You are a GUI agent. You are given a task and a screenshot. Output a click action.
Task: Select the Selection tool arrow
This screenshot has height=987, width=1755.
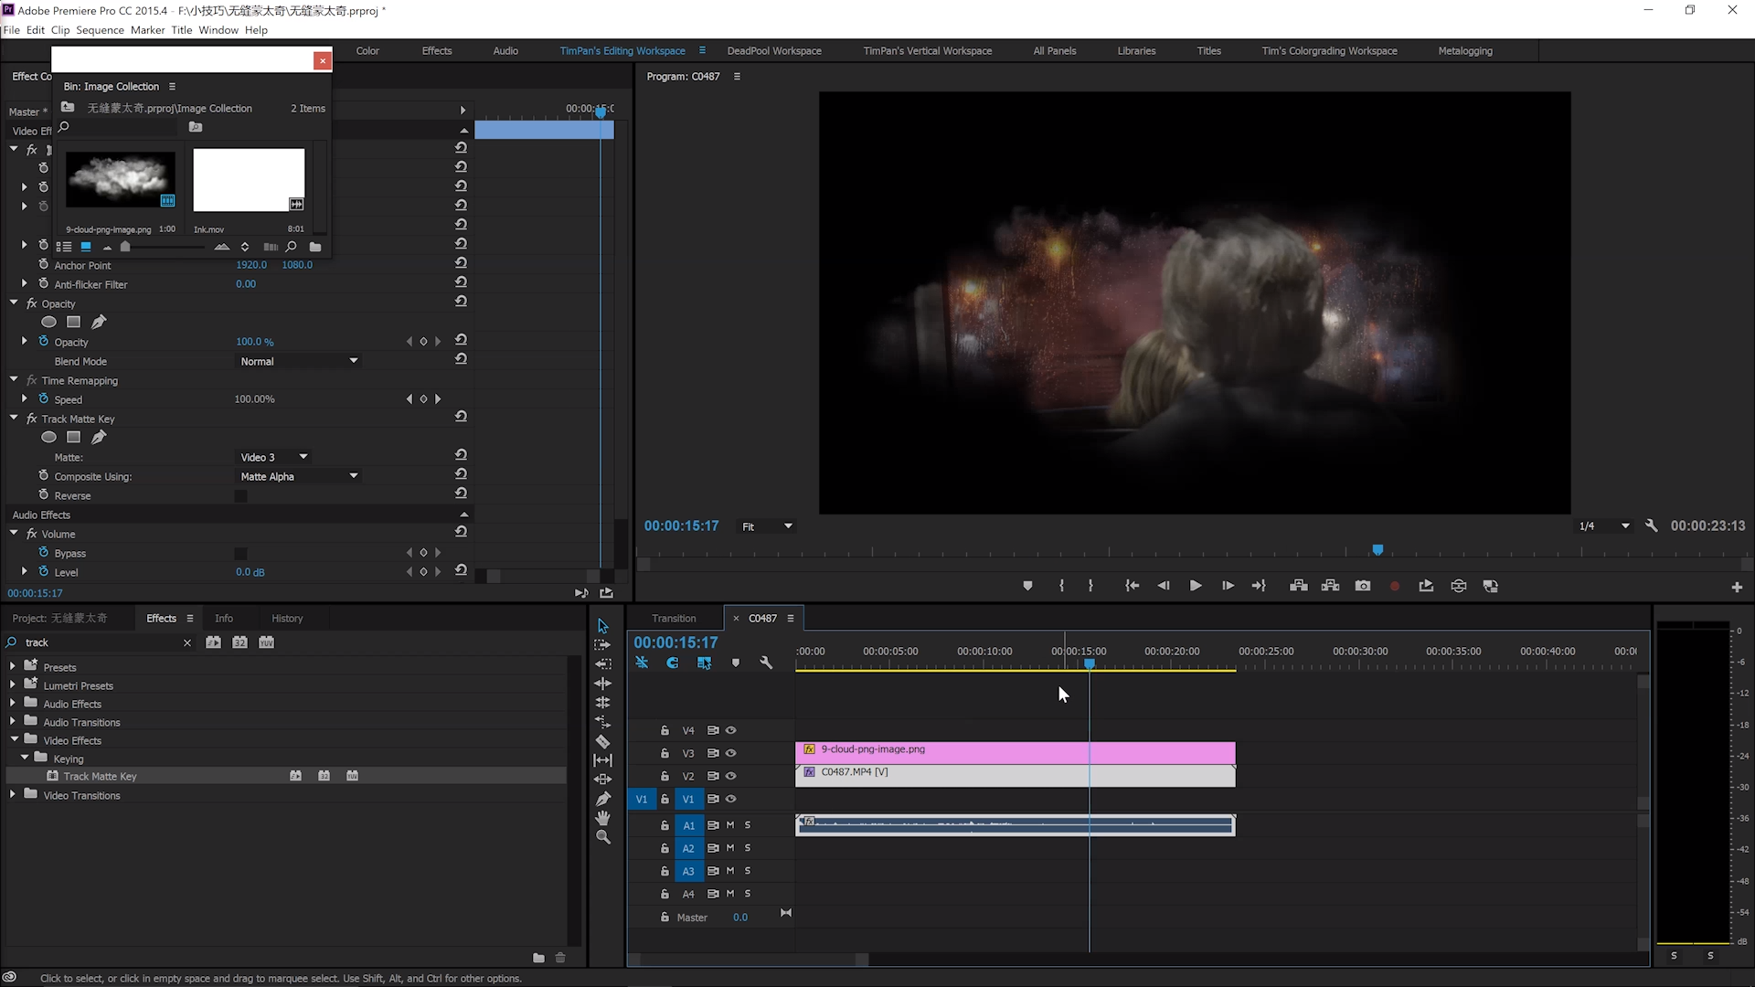602,626
